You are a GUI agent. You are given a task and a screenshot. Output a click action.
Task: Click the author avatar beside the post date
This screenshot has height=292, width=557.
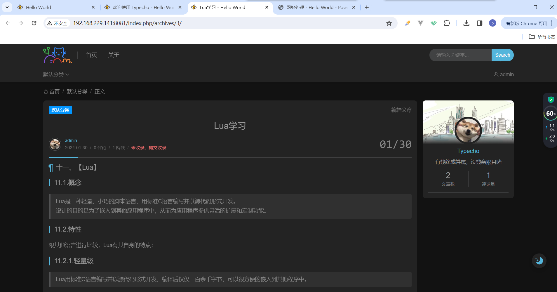pyautogui.click(x=55, y=144)
